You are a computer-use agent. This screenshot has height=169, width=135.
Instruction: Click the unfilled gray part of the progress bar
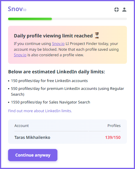click(89, 19)
